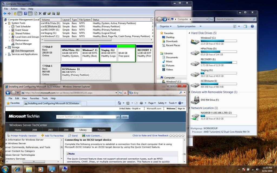Click the delete X icon in Computer Management toolbar
The image size is (277, 173).
40,13
